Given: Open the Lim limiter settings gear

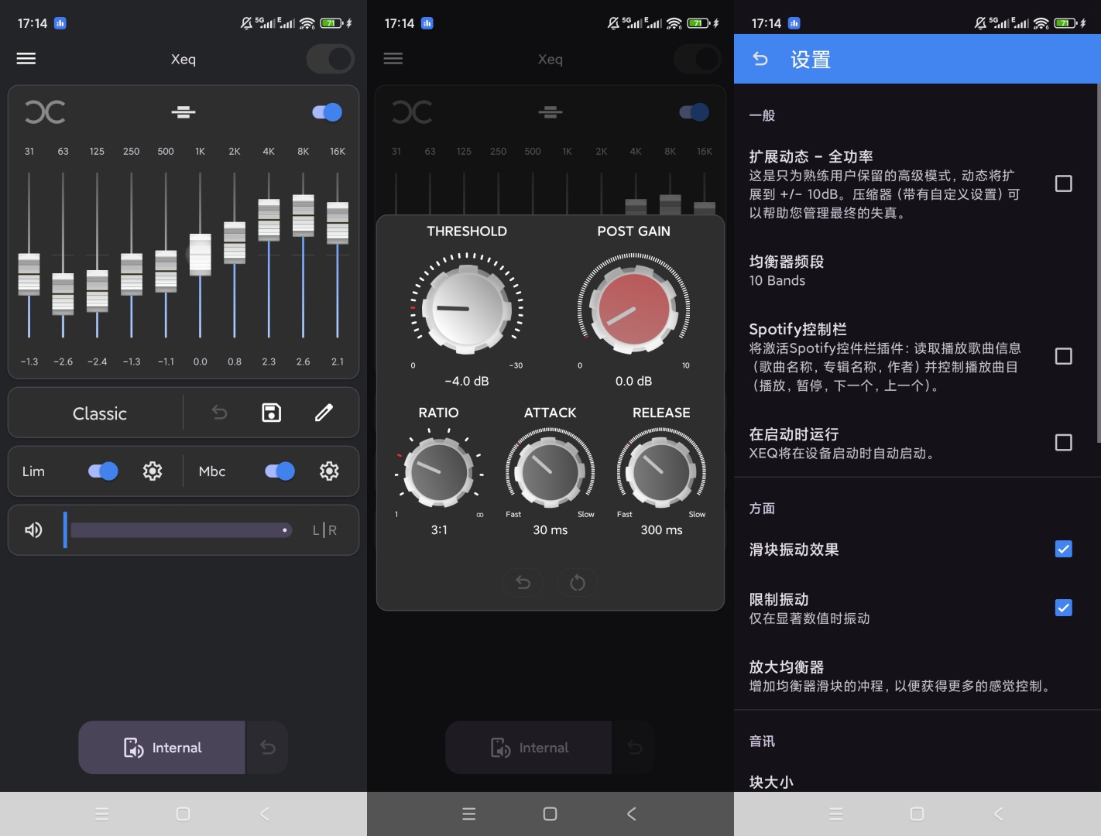Looking at the screenshot, I should [153, 471].
